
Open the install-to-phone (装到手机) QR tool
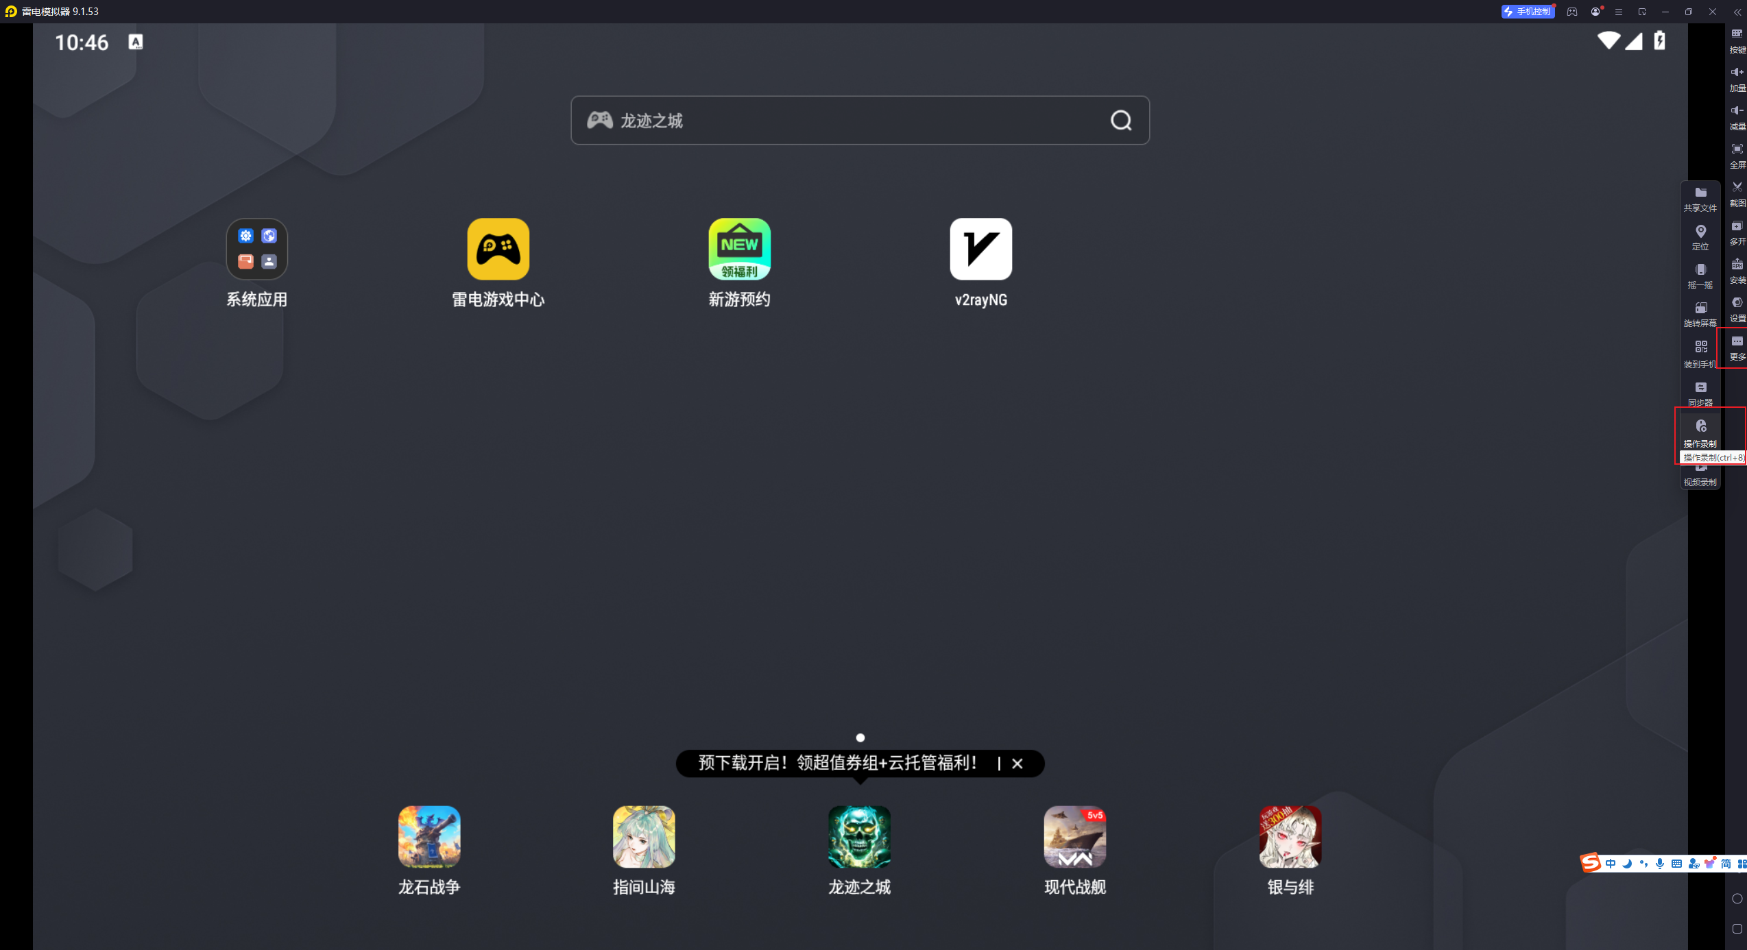click(x=1700, y=354)
